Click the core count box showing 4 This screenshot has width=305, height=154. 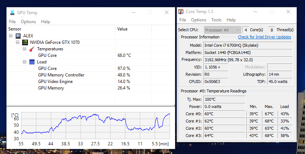pos(246,30)
